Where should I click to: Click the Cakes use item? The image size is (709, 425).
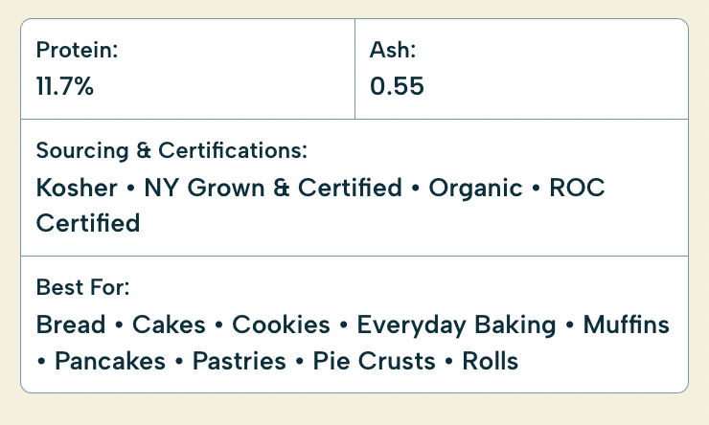(x=169, y=324)
